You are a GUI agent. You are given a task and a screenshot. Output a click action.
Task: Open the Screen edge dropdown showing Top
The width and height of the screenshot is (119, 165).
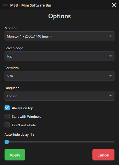coord(59,56)
